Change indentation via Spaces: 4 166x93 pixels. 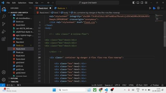coord(108,85)
